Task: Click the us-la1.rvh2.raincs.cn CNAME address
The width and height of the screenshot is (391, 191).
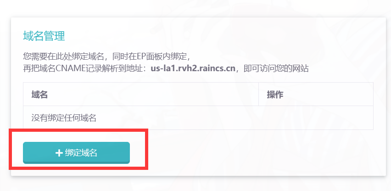Action: tap(193, 68)
